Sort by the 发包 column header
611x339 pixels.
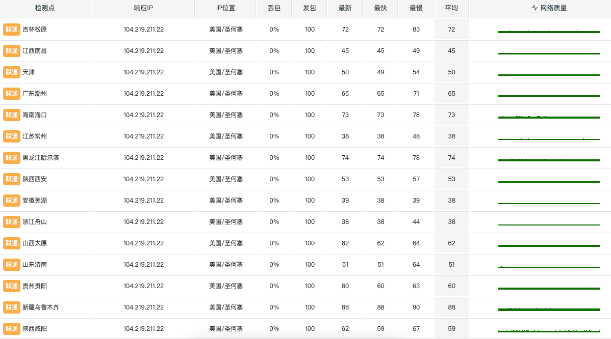pyautogui.click(x=310, y=8)
